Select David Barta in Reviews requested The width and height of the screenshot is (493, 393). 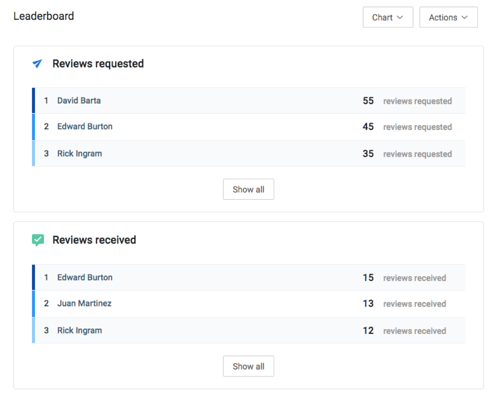coord(79,101)
